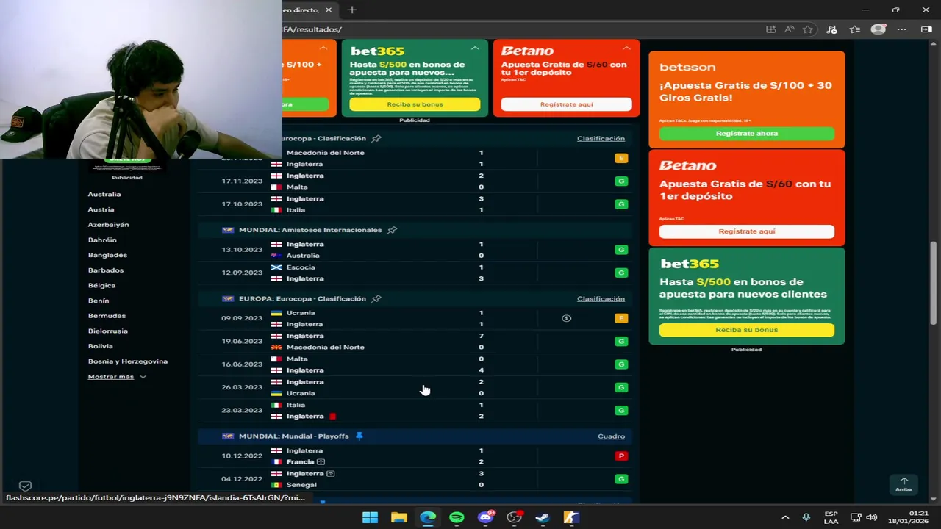The image size is (941, 529).
Task: Click the advancing-team icon next to Francia
Action: pos(321,462)
